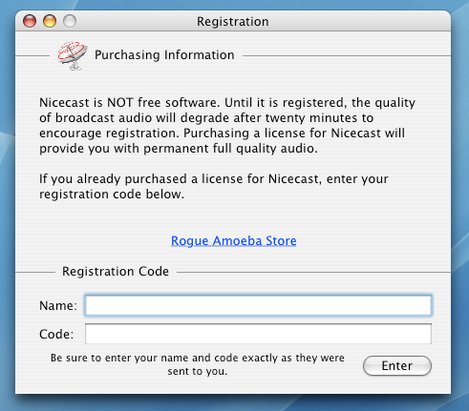Screen dimensions: 469x411
Task: Open the Rogue Amoeba Store link
Action: click(234, 240)
